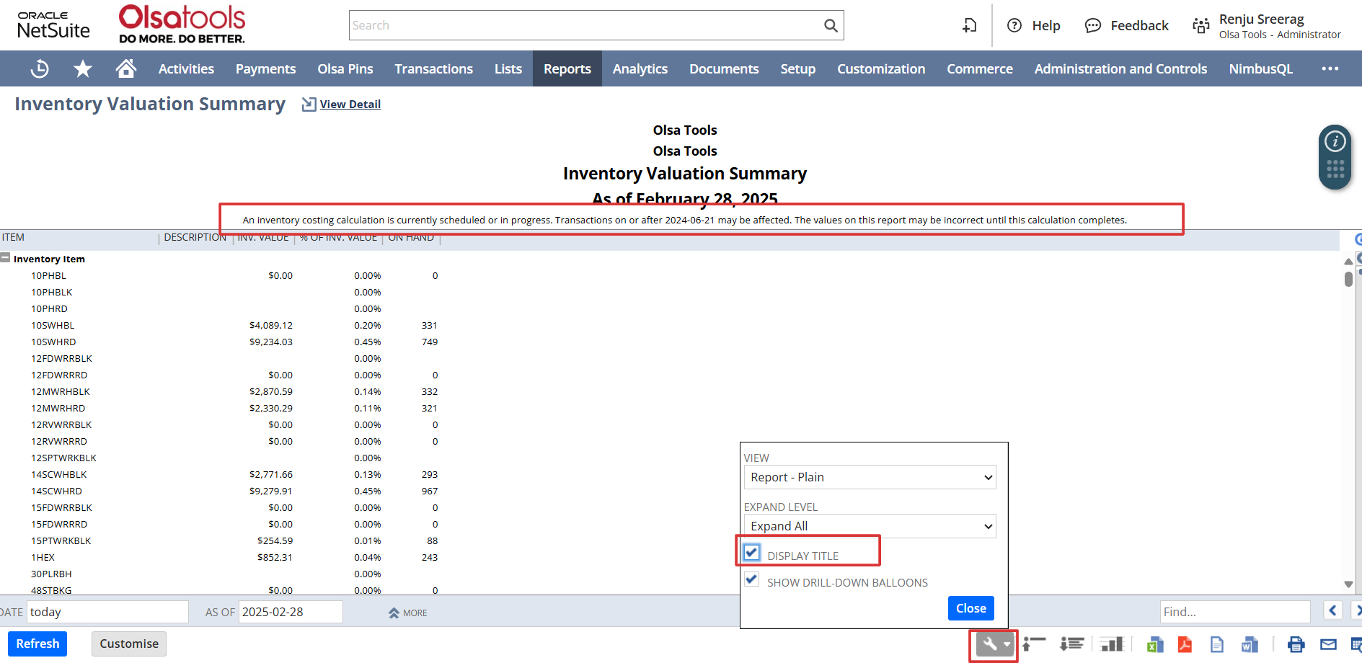
Task: Go to the NetSuite home icon
Action: click(126, 68)
